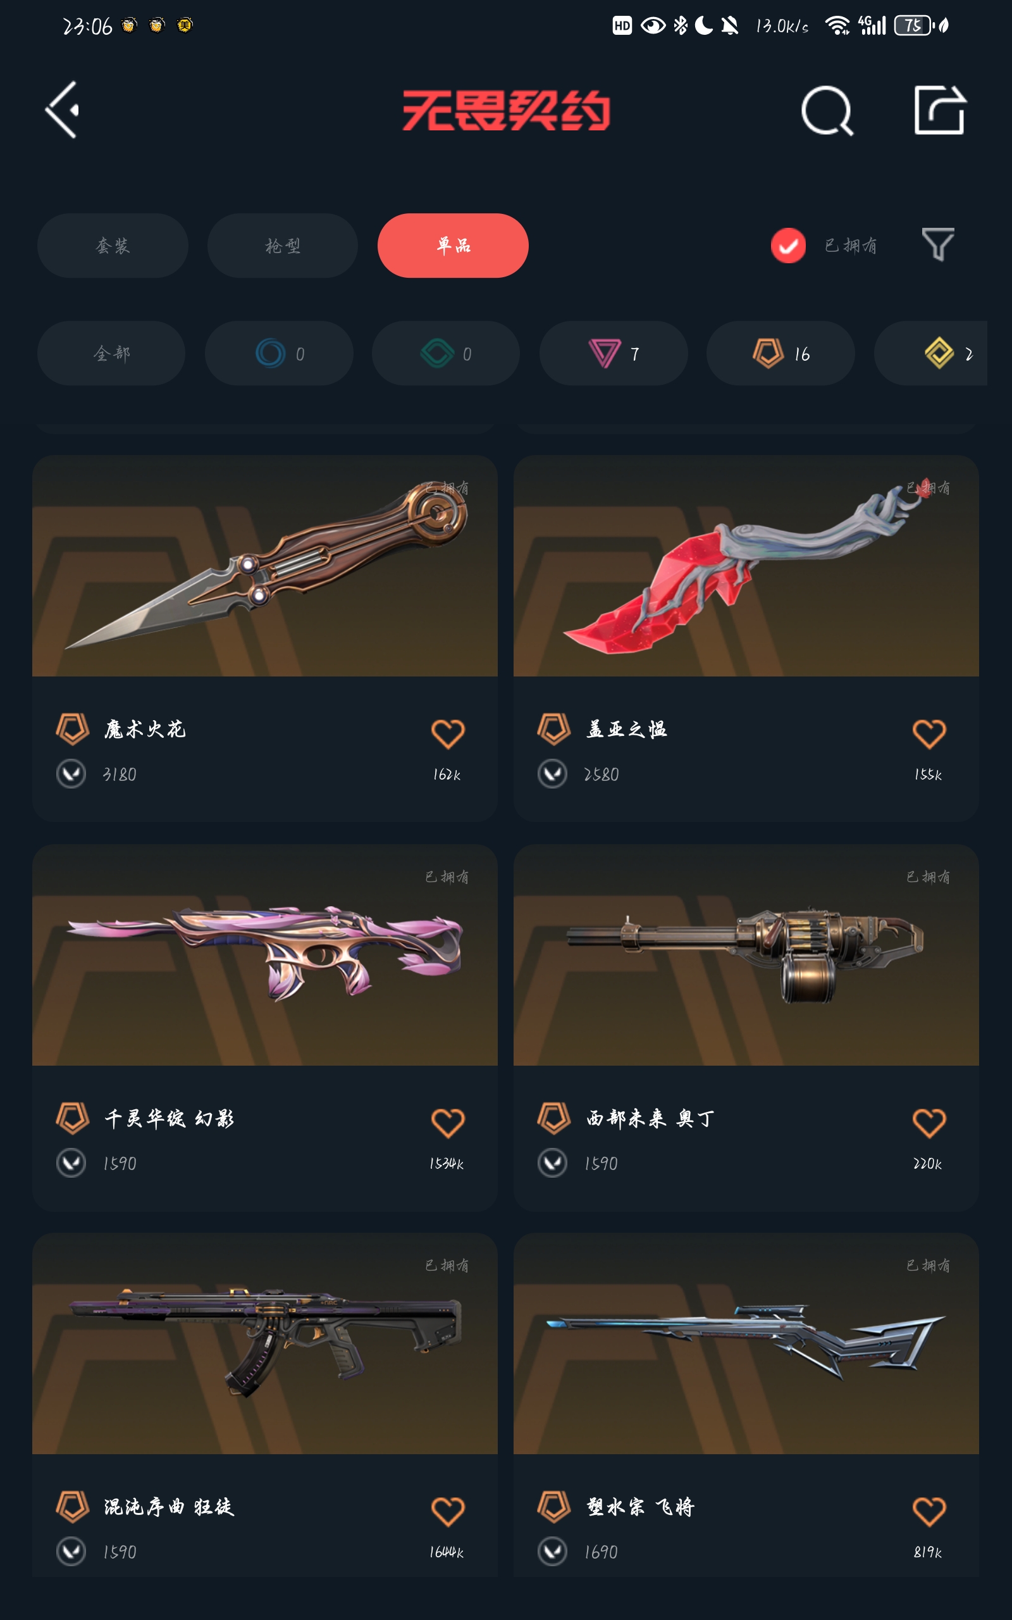Tap the share icon

point(939,109)
